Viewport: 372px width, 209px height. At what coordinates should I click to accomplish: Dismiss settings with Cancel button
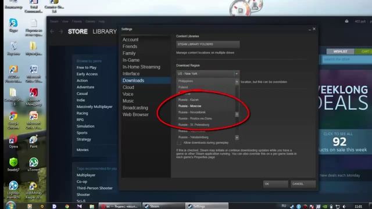[303, 184]
